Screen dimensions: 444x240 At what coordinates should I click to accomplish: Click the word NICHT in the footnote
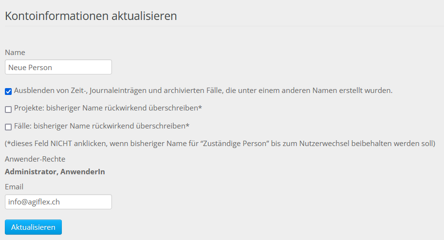[x=61, y=144]
